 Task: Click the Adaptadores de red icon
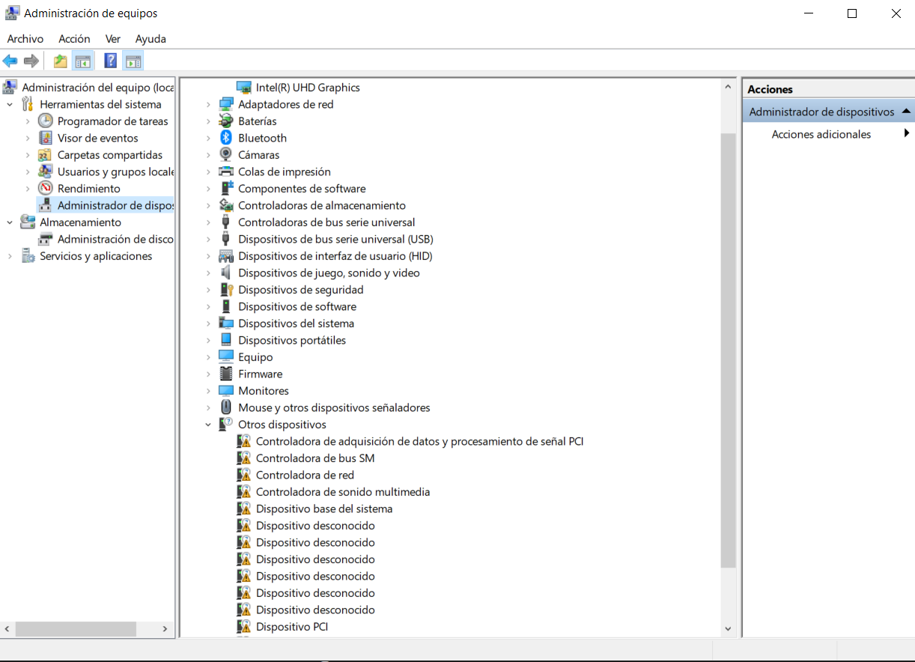[226, 104]
